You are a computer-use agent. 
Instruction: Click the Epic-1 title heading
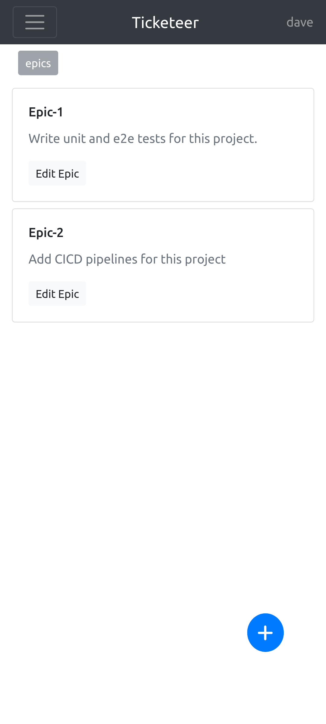coord(46,112)
